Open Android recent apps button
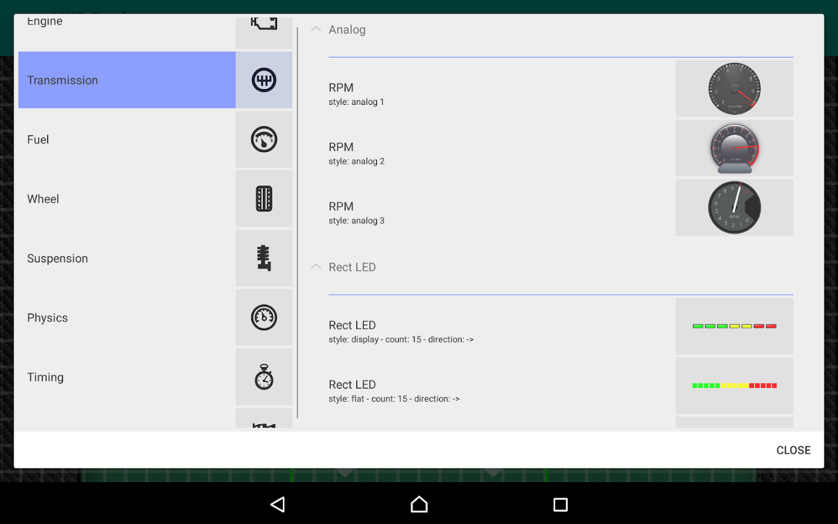This screenshot has width=838, height=524. 560,504
